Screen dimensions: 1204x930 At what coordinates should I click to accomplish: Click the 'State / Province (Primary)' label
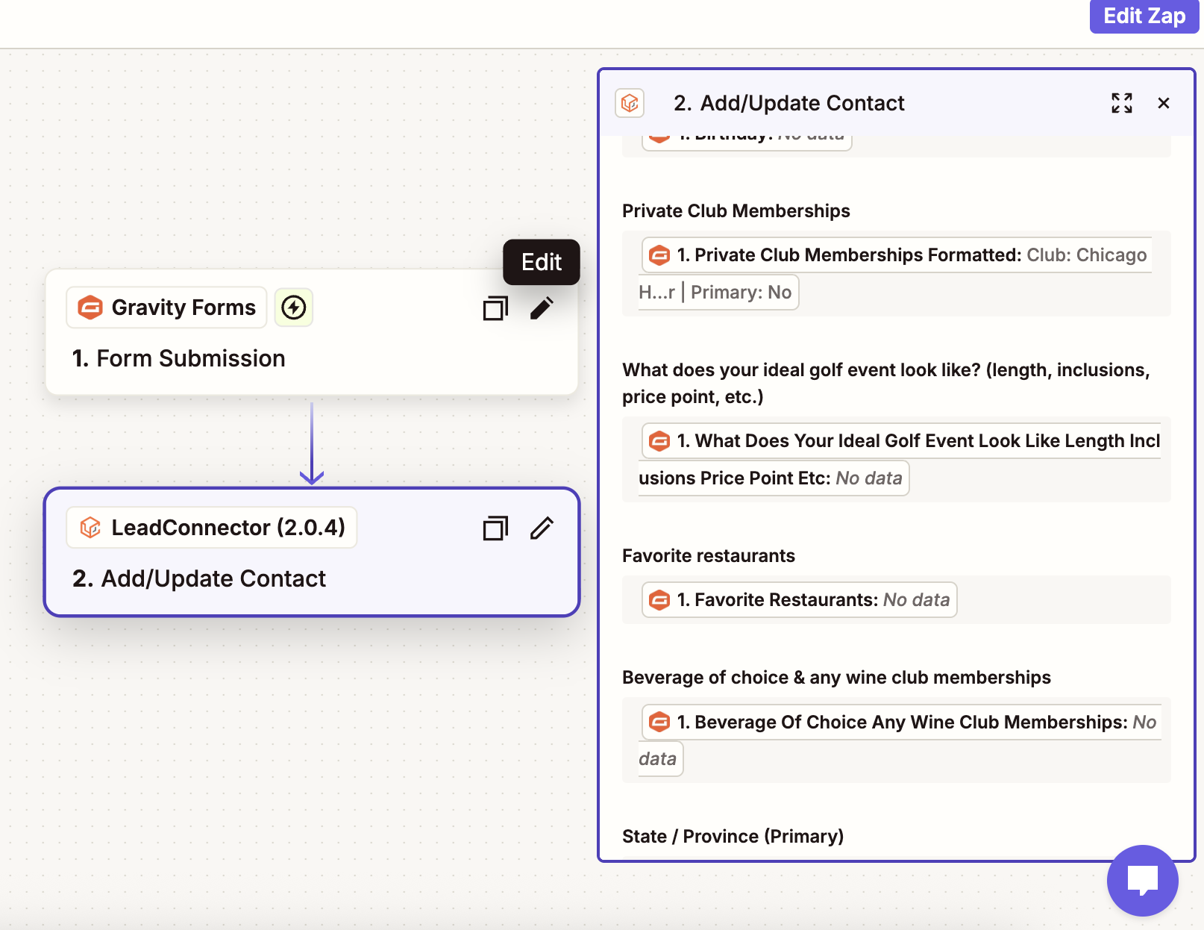pyautogui.click(x=733, y=837)
